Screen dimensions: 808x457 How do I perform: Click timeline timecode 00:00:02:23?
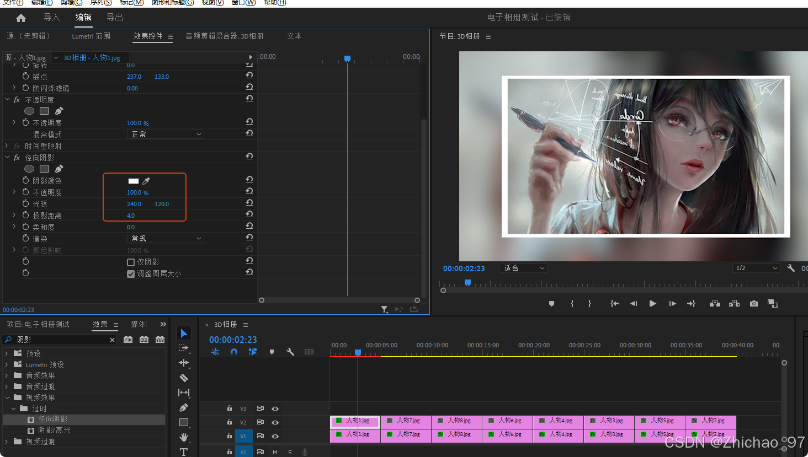click(x=233, y=340)
